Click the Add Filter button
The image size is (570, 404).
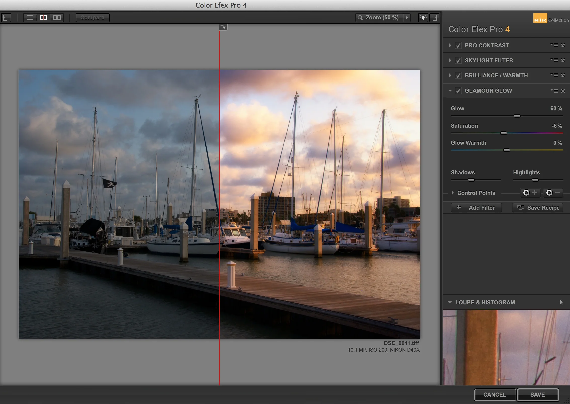[477, 208]
